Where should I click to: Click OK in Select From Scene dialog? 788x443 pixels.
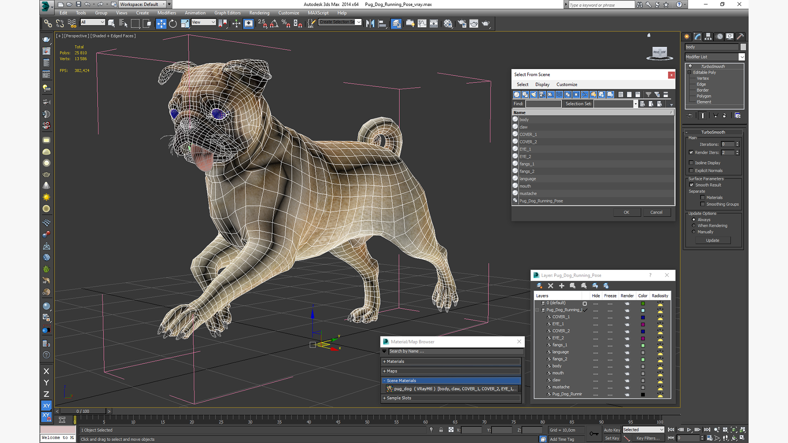point(626,212)
